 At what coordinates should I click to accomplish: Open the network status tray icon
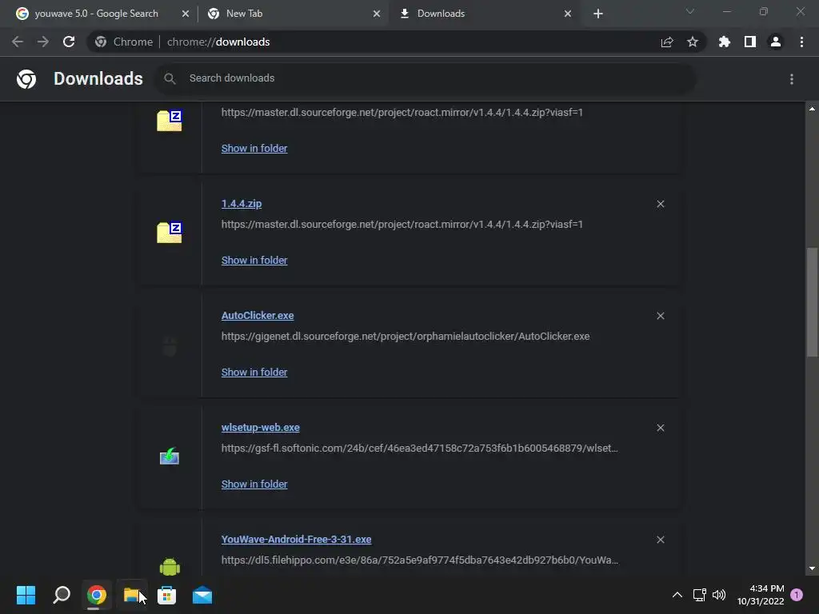click(x=699, y=595)
